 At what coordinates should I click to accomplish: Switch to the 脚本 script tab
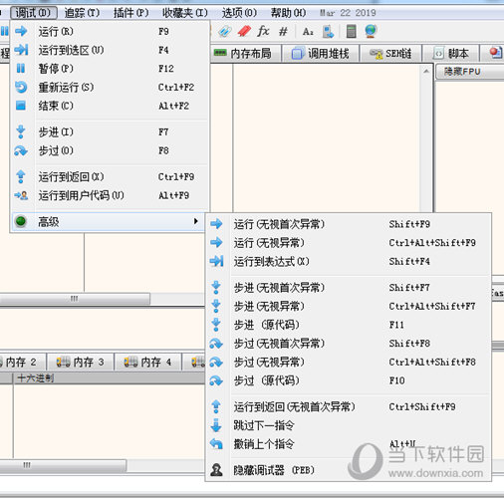(x=451, y=53)
